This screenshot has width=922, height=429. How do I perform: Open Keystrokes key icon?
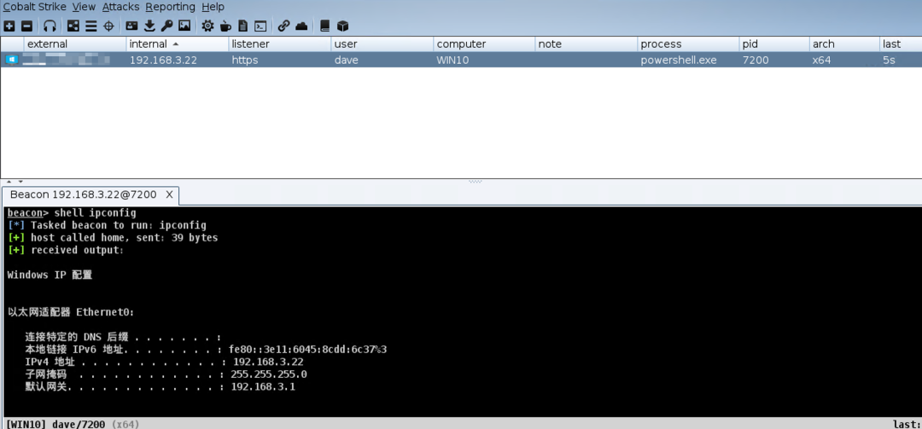coord(167,26)
